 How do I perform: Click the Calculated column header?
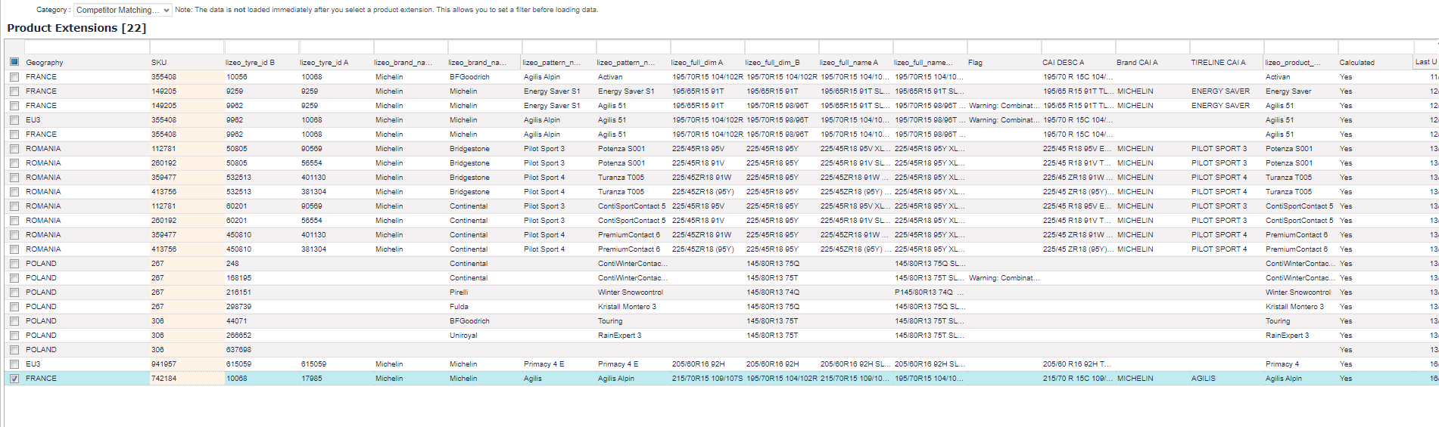pos(1356,63)
